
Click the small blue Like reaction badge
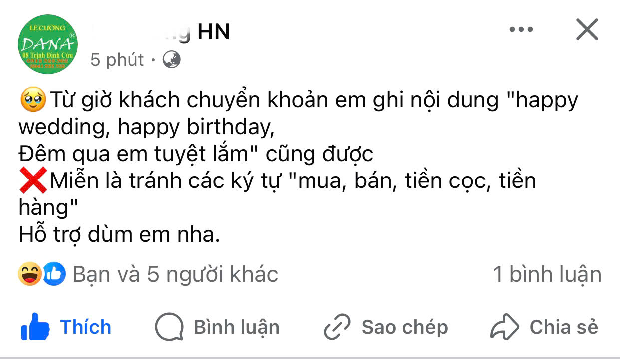tap(54, 274)
